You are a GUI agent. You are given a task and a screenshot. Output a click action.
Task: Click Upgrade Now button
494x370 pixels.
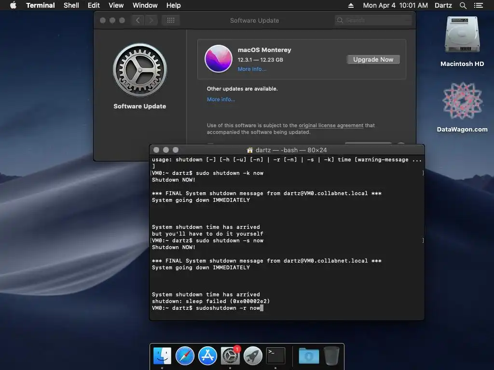coord(373,59)
